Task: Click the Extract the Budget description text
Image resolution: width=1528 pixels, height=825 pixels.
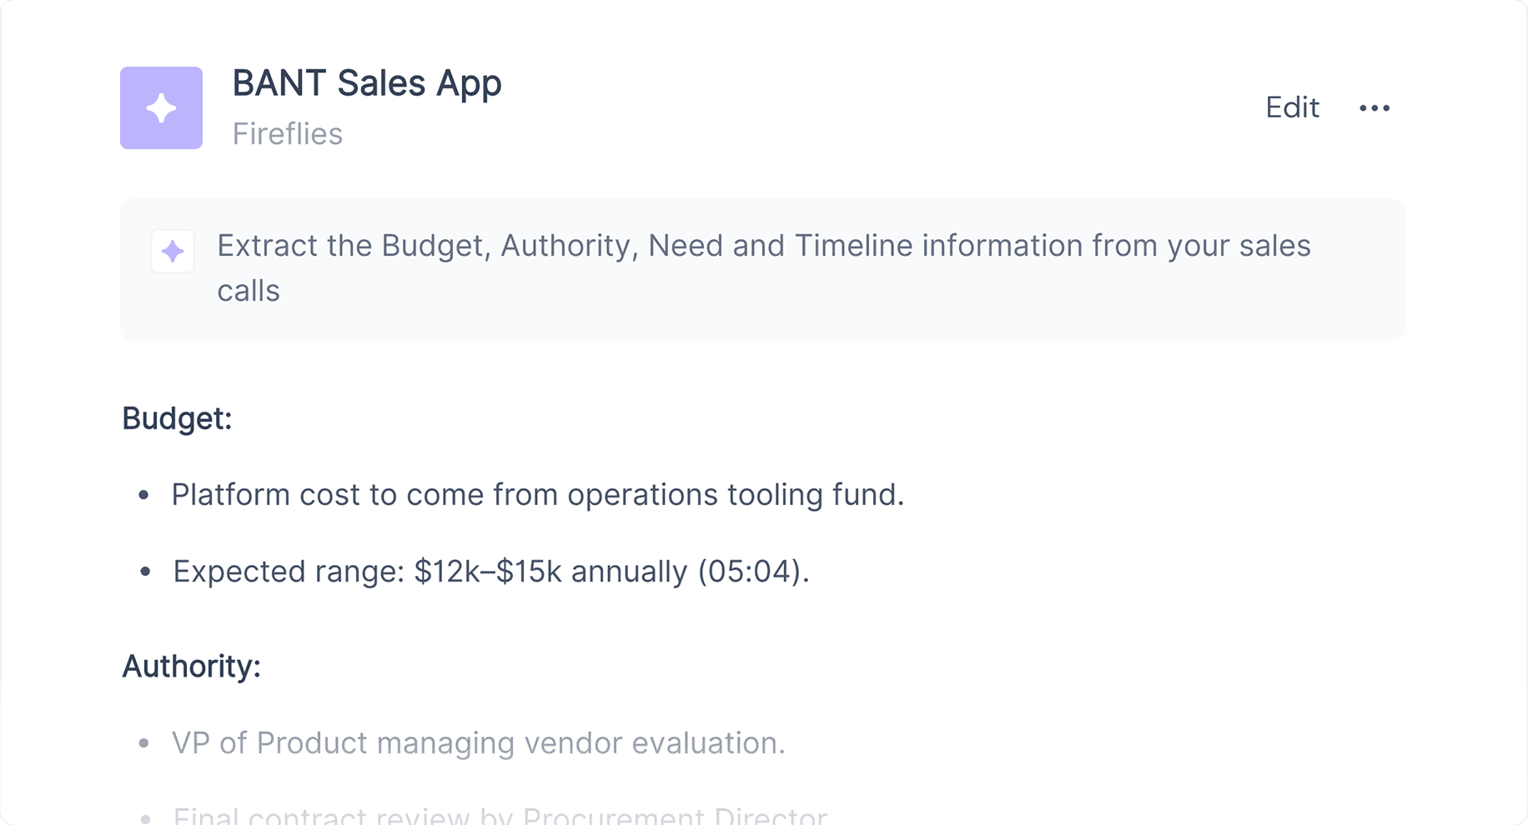Action: tap(764, 267)
